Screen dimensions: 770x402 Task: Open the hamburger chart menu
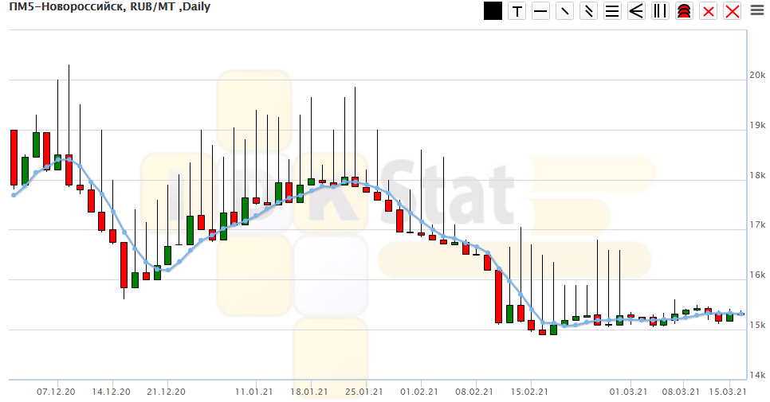[x=756, y=10]
